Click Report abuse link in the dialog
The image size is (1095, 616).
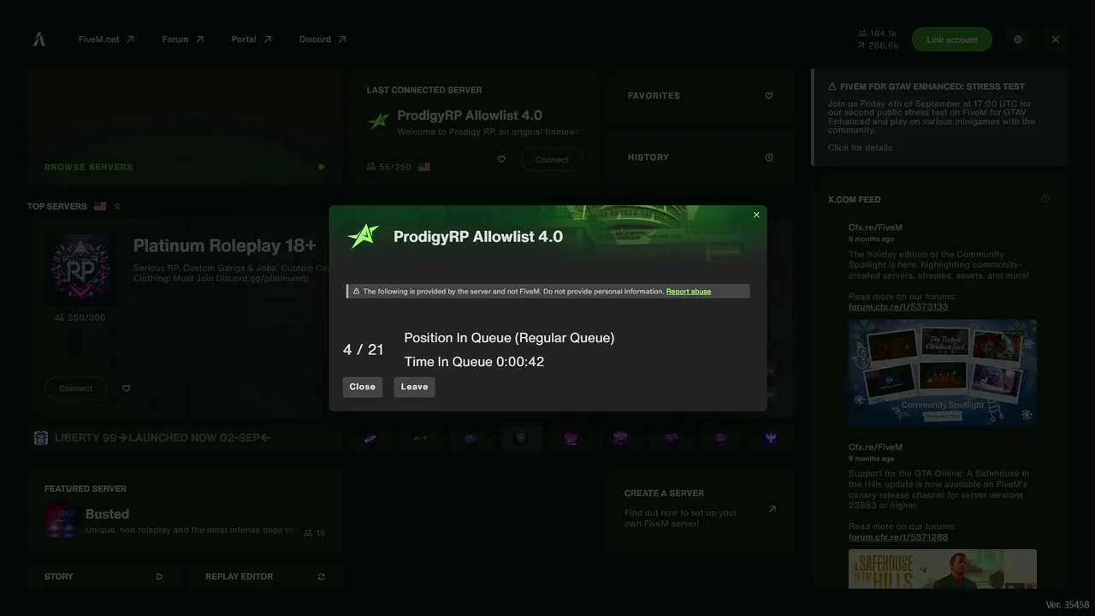(689, 292)
